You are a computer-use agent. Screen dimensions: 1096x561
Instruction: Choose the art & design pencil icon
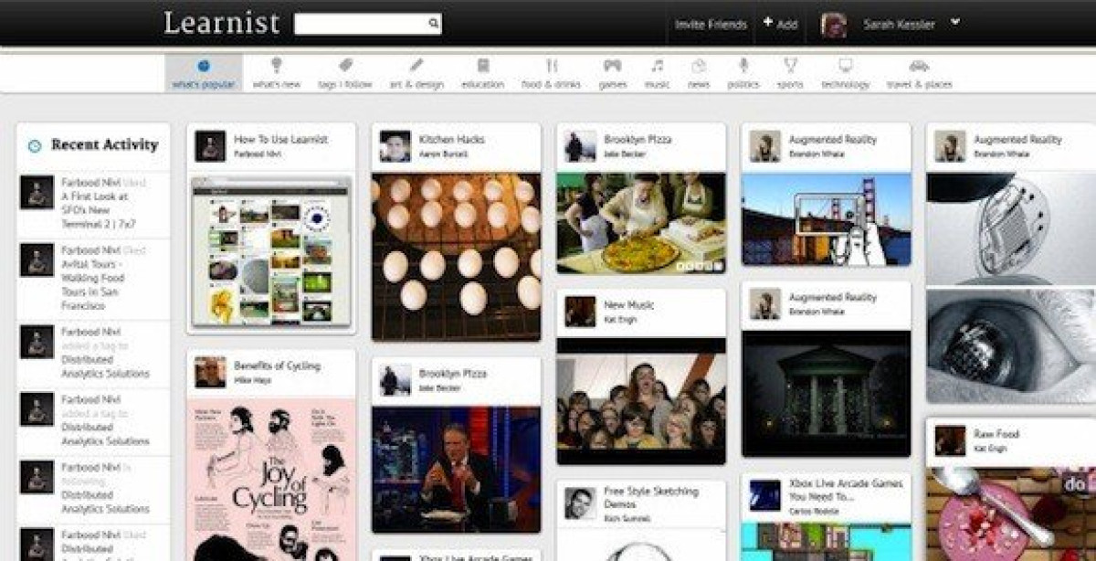[x=416, y=66]
